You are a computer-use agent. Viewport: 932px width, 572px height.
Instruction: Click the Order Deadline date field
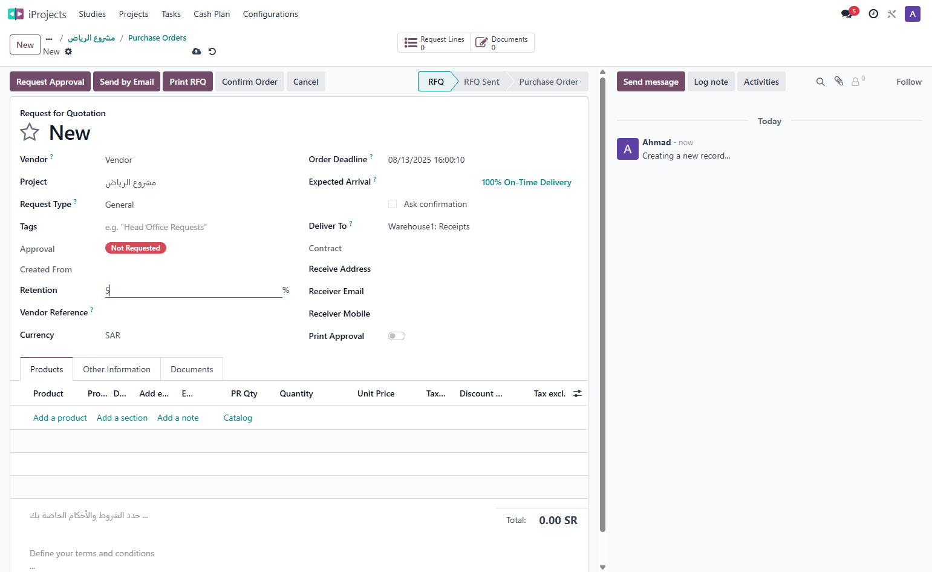click(x=483, y=160)
